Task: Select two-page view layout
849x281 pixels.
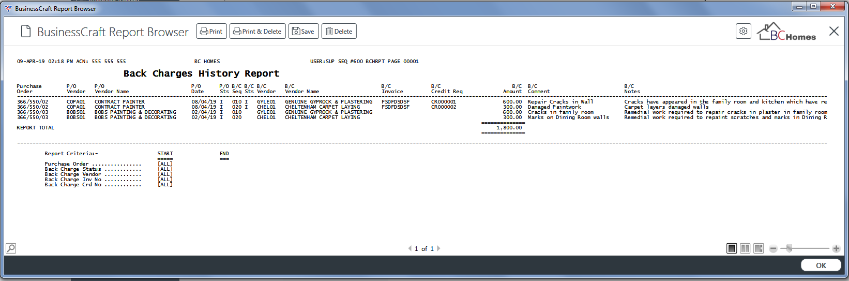Action: click(x=745, y=248)
